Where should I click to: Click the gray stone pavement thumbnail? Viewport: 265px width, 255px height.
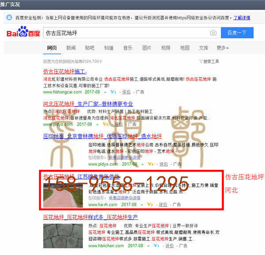(63, 236)
